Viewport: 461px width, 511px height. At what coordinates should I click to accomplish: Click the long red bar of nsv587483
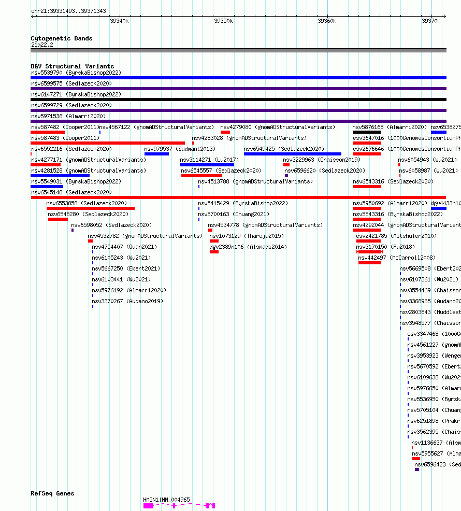[x=108, y=143]
